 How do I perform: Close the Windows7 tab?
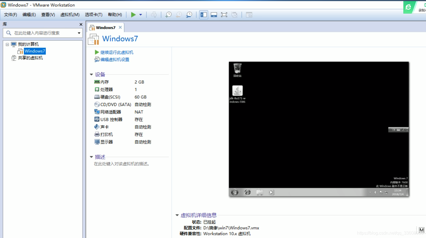point(120,27)
